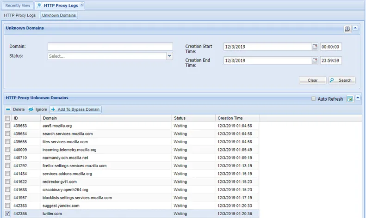Check the row for ciscobinary.openh264.org
The width and height of the screenshot is (366, 218).
(7, 189)
